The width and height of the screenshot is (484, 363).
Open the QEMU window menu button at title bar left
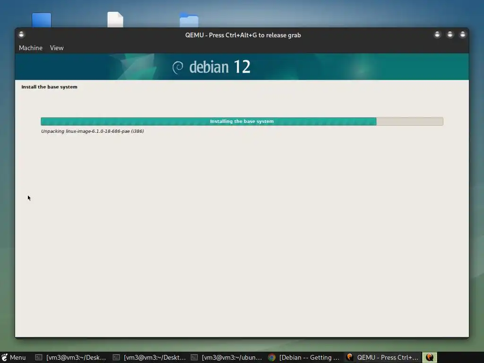pyautogui.click(x=21, y=35)
